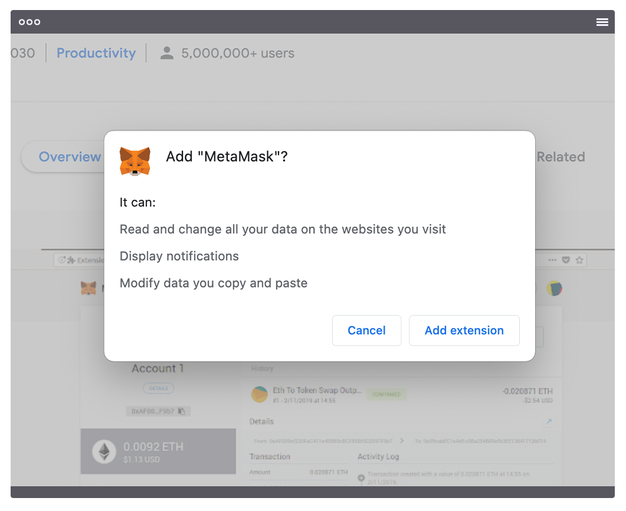This screenshot has width=626, height=511.
Task: Click the 'Details' heading in transaction
Action: click(261, 421)
